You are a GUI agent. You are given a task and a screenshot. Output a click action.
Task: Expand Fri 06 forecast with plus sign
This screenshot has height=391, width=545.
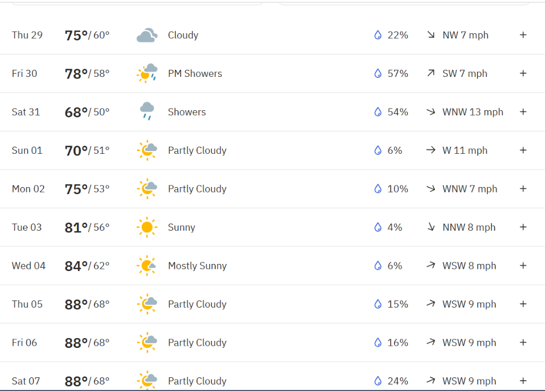pyautogui.click(x=523, y=342)
